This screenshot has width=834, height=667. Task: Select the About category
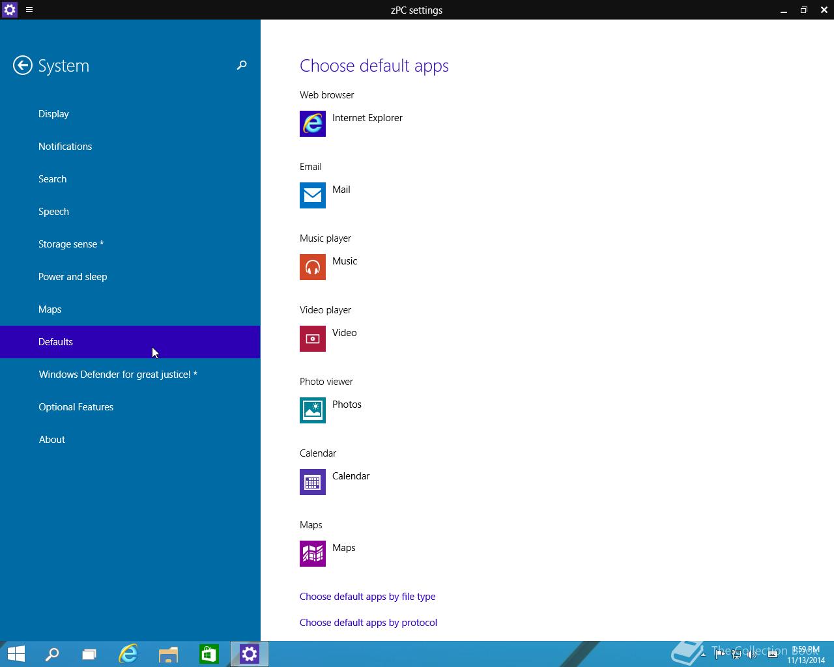(130, 440)
